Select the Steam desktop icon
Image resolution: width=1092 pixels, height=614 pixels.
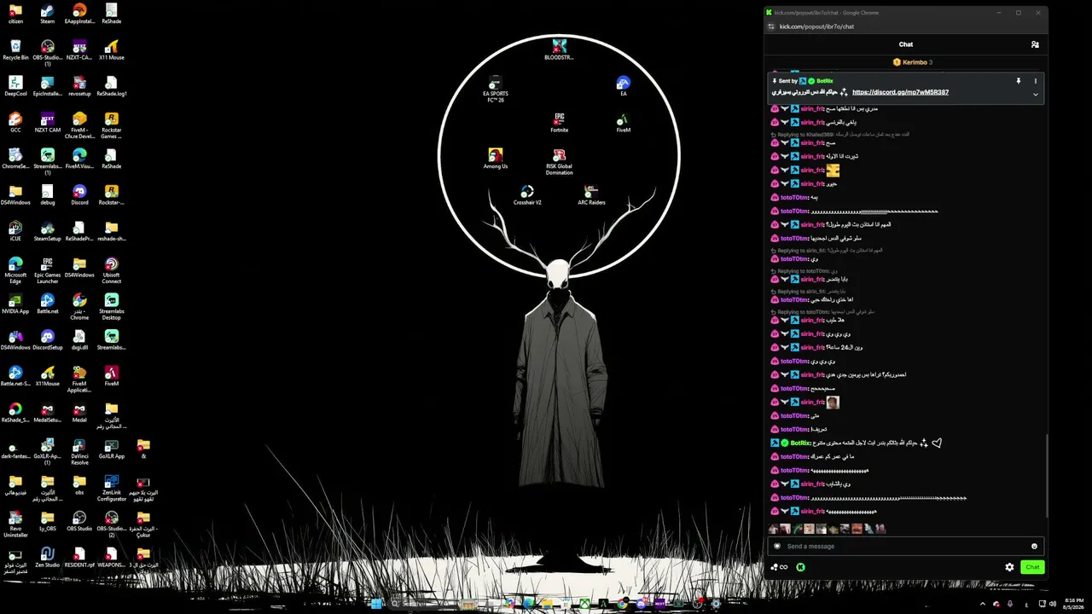[48, 14]
